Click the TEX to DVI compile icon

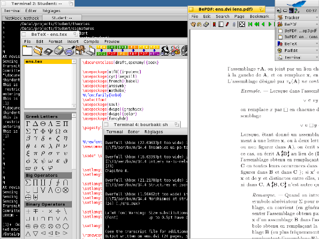click(x=101, y=51)
